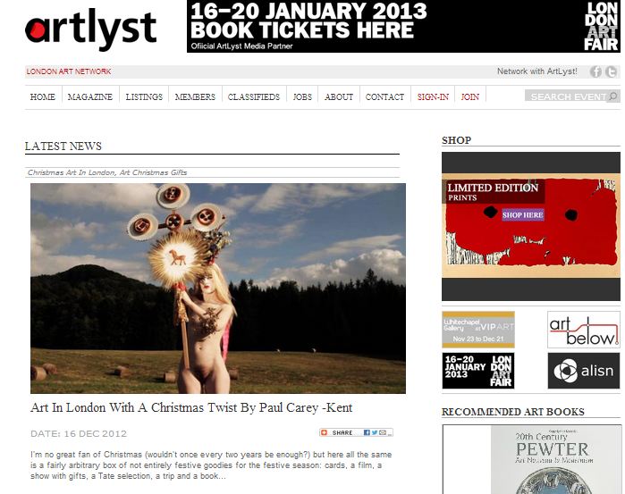Screen dimensions: 625x494
Task: Go to the Listings menu item
Action: pyautogui.click(x=144, y=96)
